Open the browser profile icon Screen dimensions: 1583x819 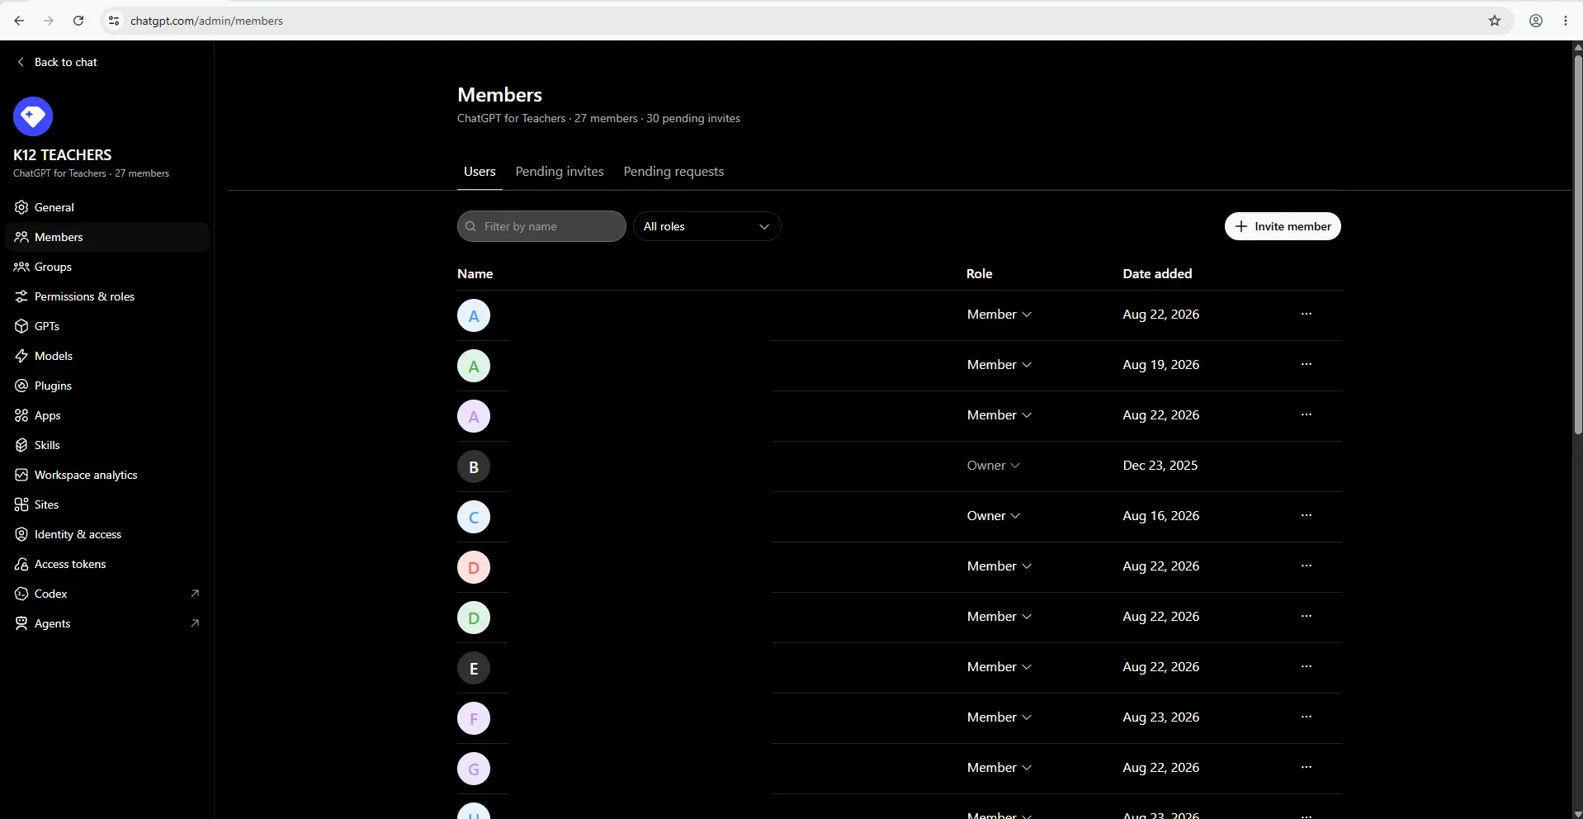(1536, 21)
